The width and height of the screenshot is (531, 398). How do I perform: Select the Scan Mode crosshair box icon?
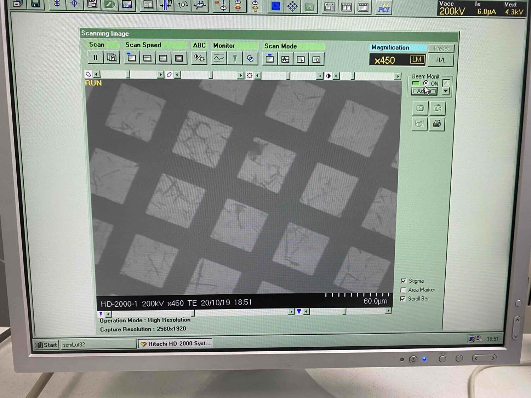(301, 60)
